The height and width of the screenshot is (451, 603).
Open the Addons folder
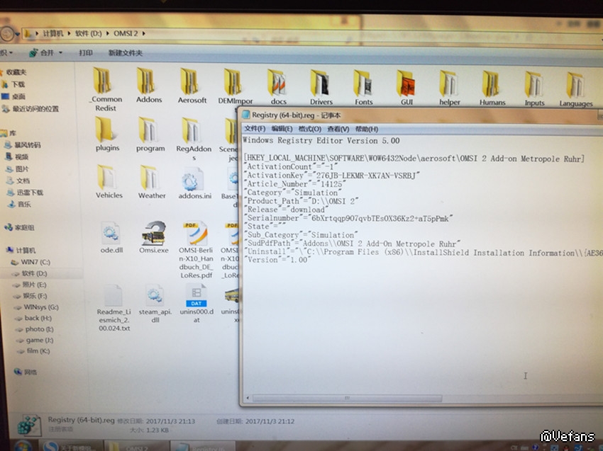(148, 84)
